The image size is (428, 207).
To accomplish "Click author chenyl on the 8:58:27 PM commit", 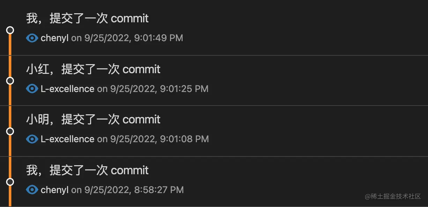I will coord(55,190).
